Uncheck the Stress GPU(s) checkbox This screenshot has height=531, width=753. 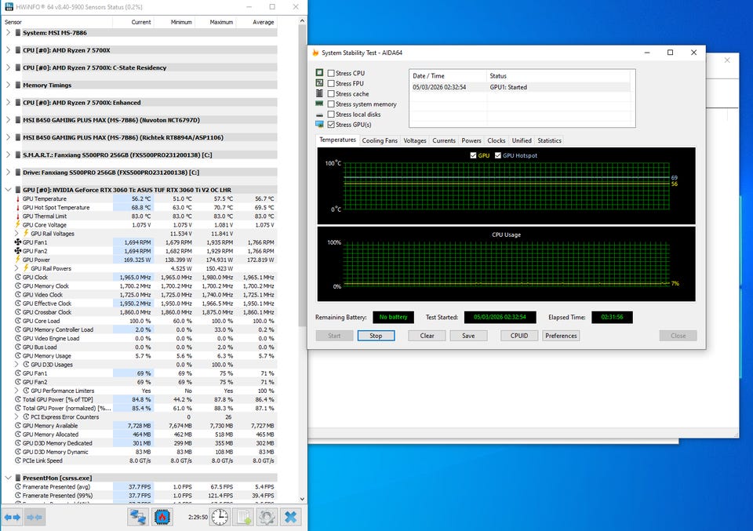(x=331, y=125)
